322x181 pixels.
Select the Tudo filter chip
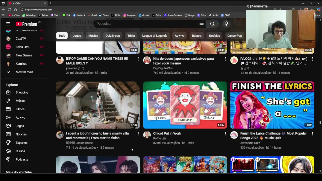62,36
